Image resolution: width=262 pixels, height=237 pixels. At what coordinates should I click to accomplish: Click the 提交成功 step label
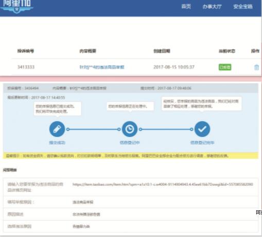point(57,143)
